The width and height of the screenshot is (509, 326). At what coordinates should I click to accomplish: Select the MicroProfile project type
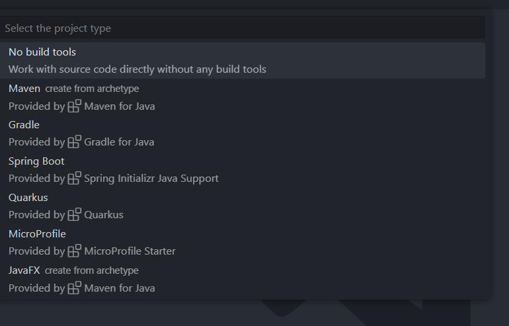37,234
